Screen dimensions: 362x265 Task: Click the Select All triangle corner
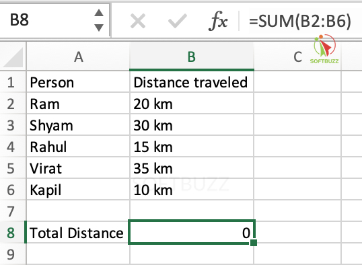click(x=13, y=56)
